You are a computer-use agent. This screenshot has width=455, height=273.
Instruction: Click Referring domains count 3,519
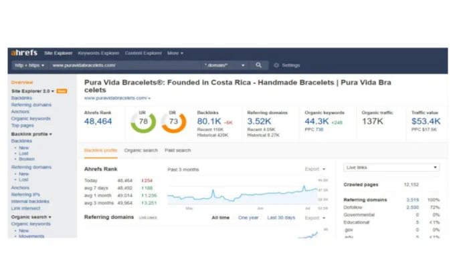tap(412, 200)
